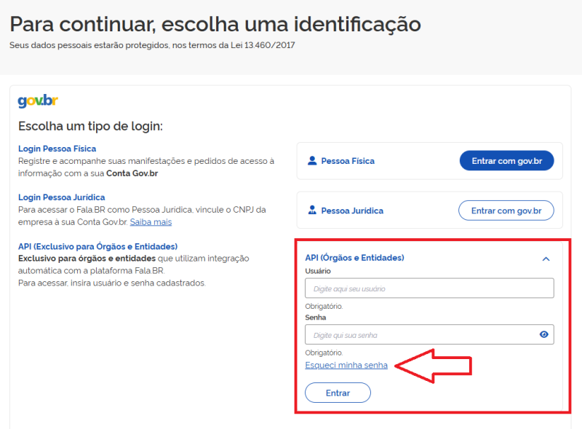Select the Pessoa Jurídica login option card

coord(429,210)
